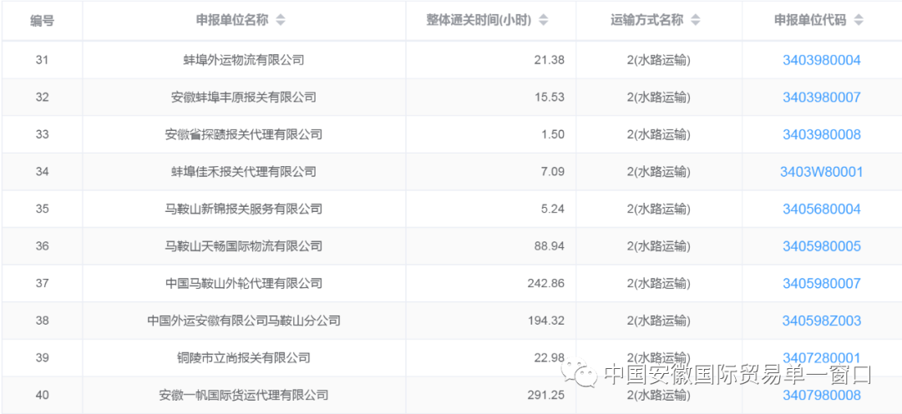Viewport: 902px width, 414px height.
Task: Click clearance time value 242.86
Action: [x=546, y=284]
